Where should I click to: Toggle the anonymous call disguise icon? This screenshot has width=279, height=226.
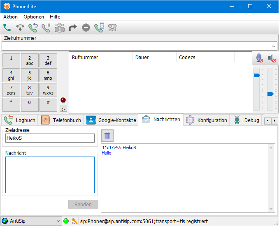[112, 28]
